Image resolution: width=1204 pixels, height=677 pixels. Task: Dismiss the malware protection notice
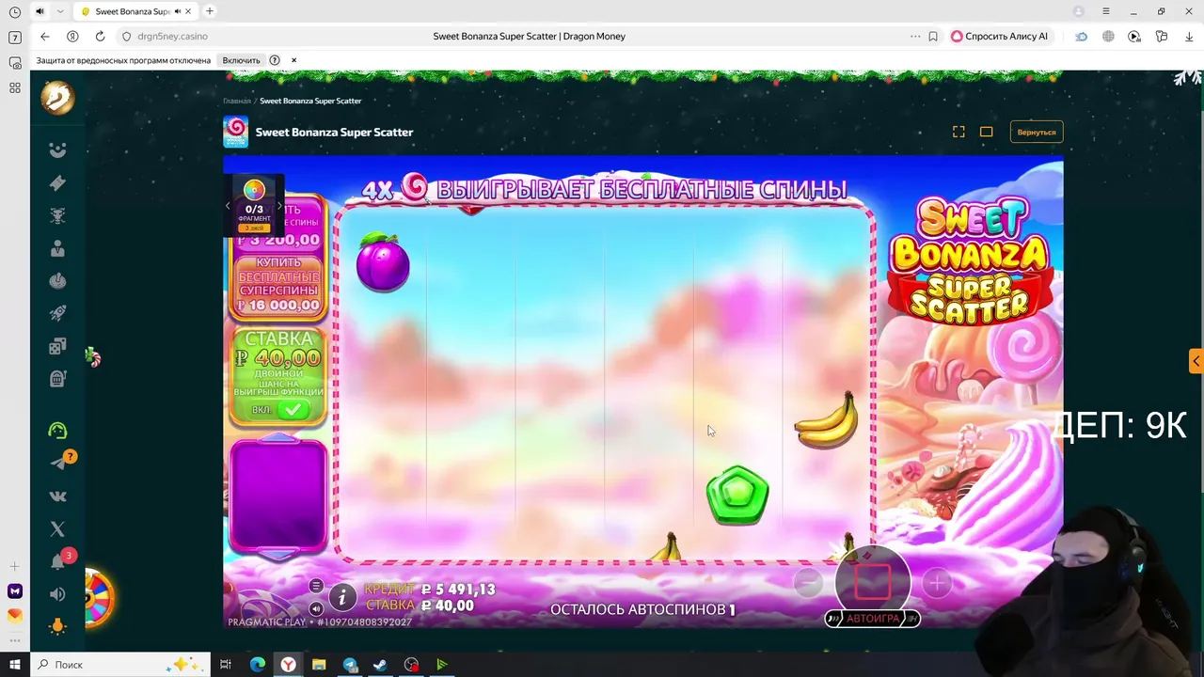[x=293, y=60]
